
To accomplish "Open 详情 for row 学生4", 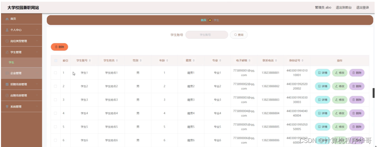I will pyautogui.click(x=323, y=113).
